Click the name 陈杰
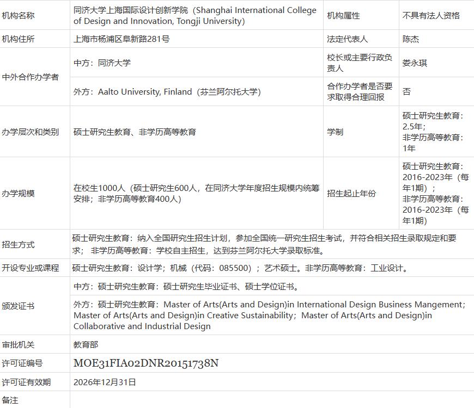The image size is (474, 408). 410,39
